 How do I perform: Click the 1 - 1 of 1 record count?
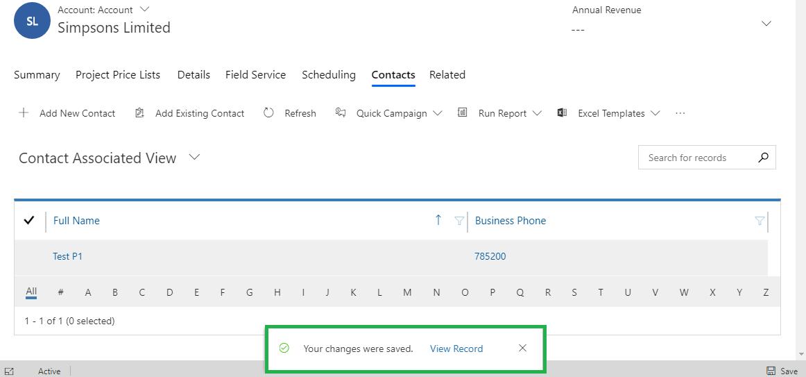(x=69, y=321)
